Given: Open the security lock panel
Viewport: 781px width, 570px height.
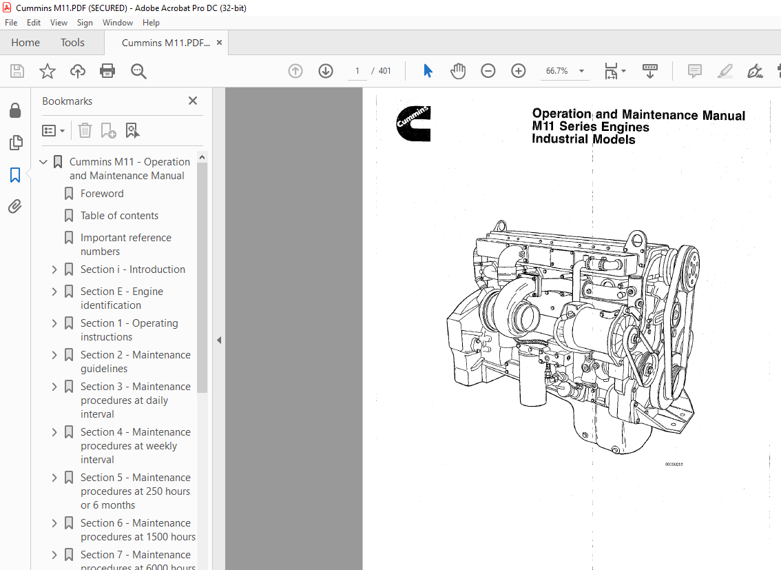Looking at the screenshot, I should (15, 110).
